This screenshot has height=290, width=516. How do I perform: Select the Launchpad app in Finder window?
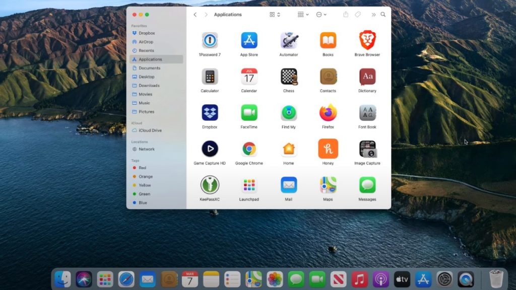(249, 185)
